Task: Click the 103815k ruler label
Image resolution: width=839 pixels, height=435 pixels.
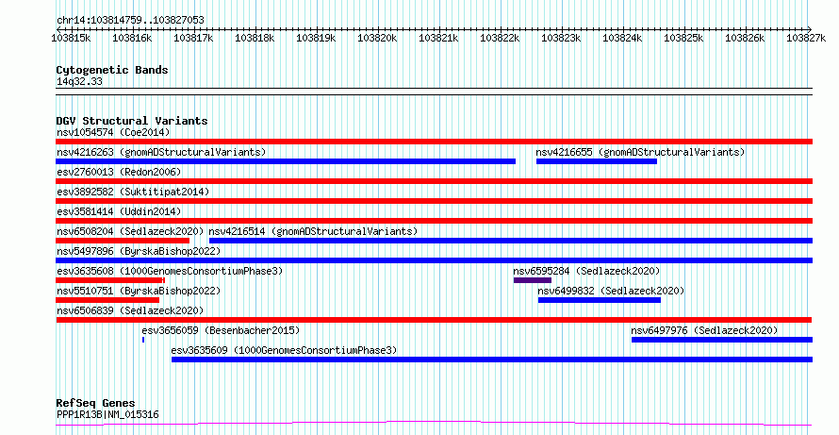Action: pyautogui.click(x=71, y=38)
